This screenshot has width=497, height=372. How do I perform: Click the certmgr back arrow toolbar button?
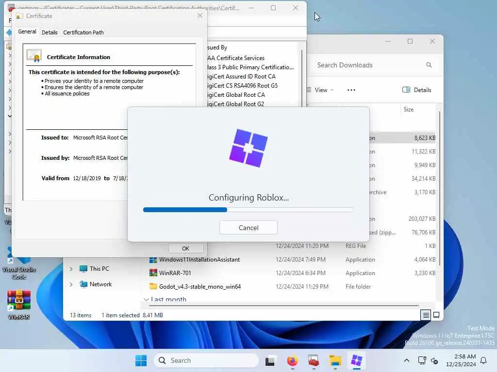pyautogui.click(x=9, y=32)
